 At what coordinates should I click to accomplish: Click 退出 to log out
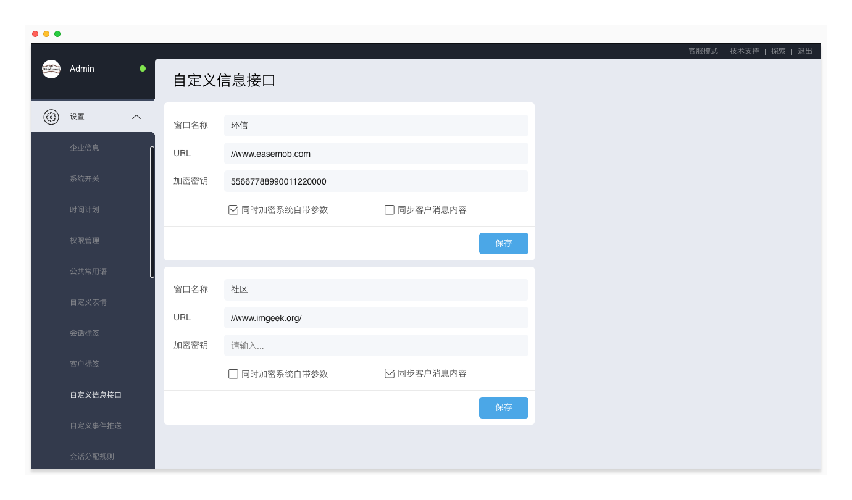[804, 51]
